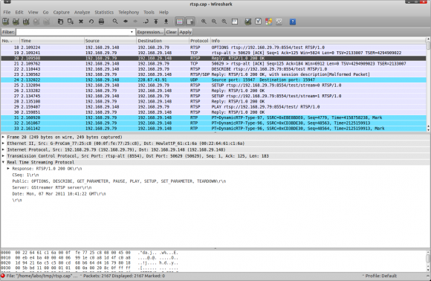Close the capture file (X icon)
Image resolution: width=431 pixels, height=281 pixels.
click(81, 22)
